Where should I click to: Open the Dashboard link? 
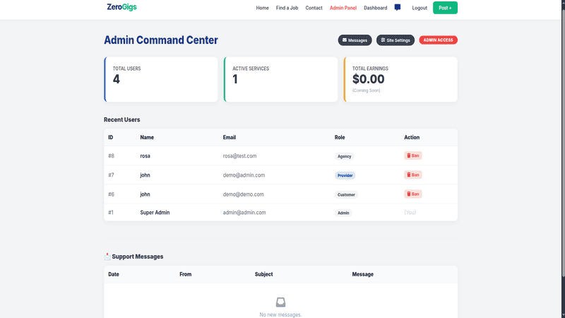376,8
